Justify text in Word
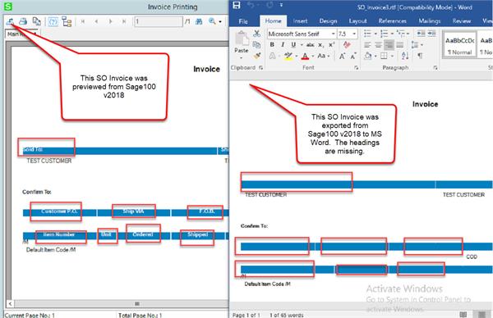The height and width of the screenshot is (318, 493). (399, 45)
